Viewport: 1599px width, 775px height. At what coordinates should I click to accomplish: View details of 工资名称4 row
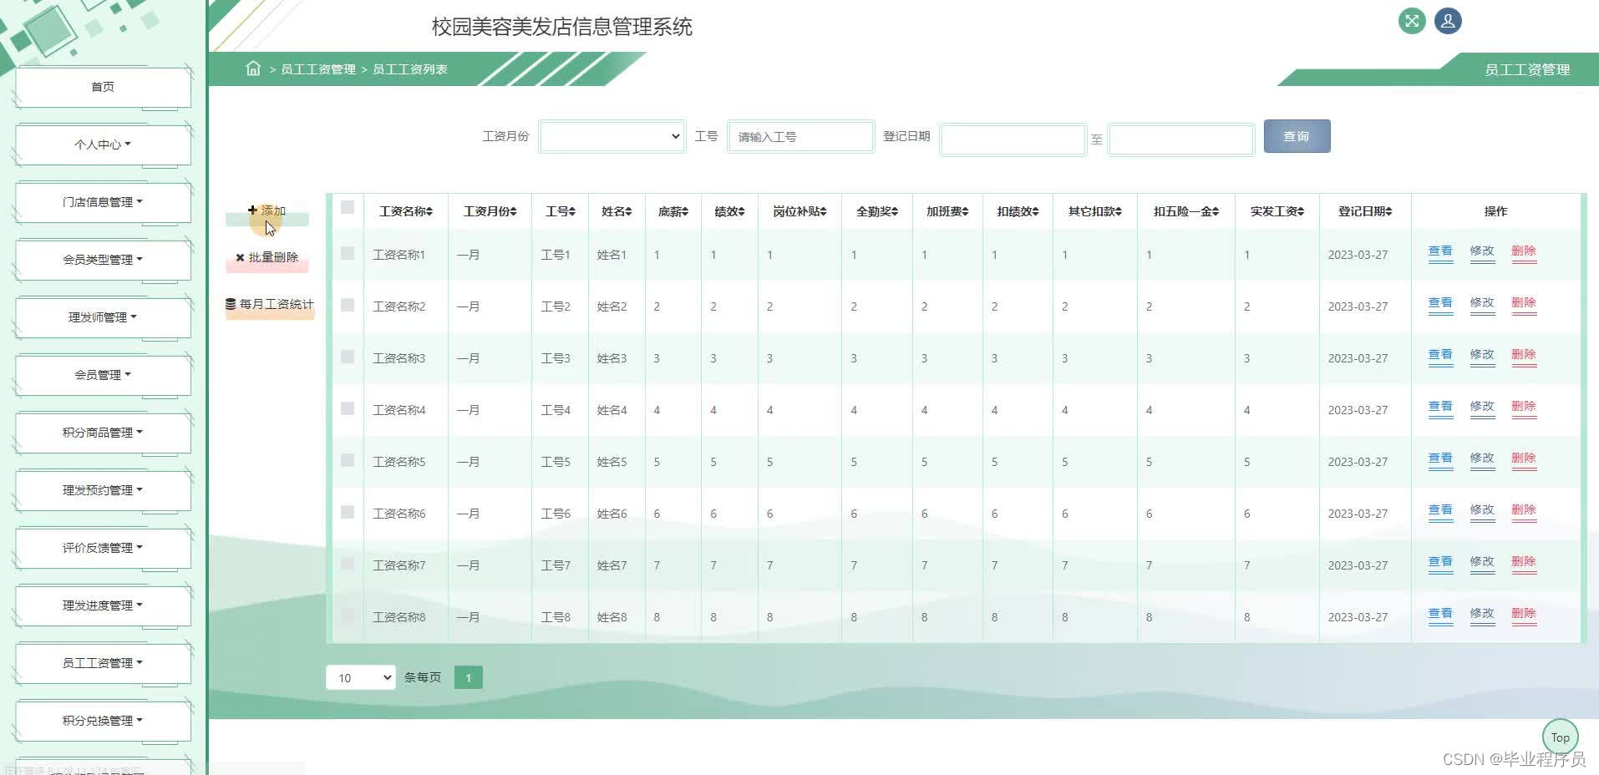click(x=1440, y=407)
